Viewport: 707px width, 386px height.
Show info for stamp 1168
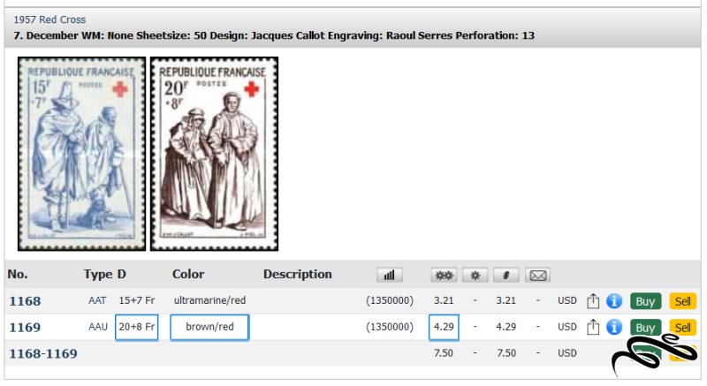tap(614, 301)
